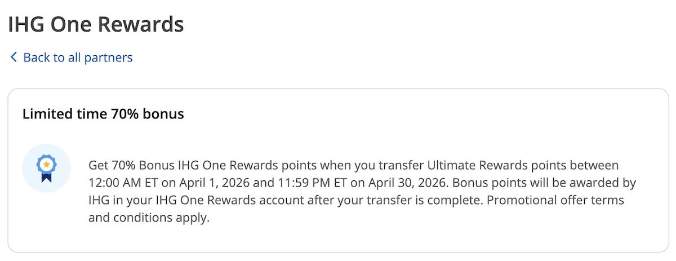This screenshot has width=676, height=261.
Task: Click the Back to all partners link
Action: [78, 57]
